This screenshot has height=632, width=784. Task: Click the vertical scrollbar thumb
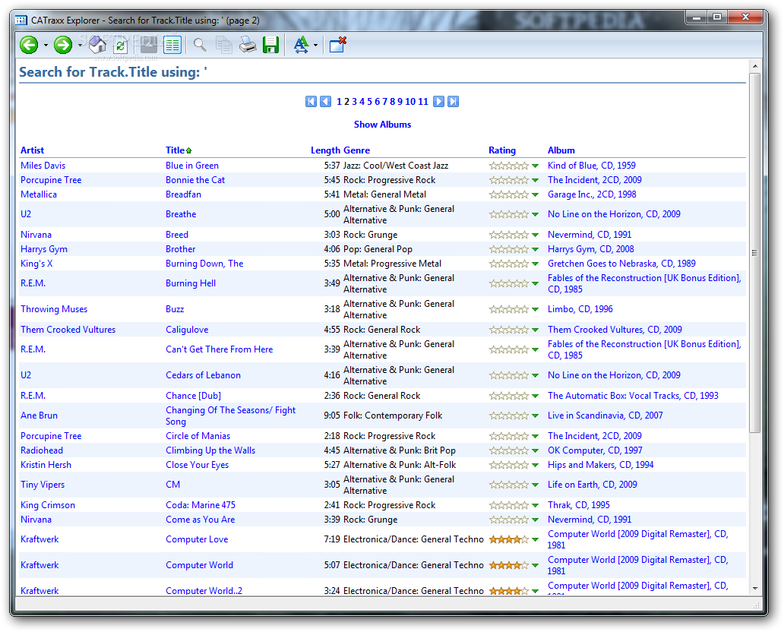[754, 252]
